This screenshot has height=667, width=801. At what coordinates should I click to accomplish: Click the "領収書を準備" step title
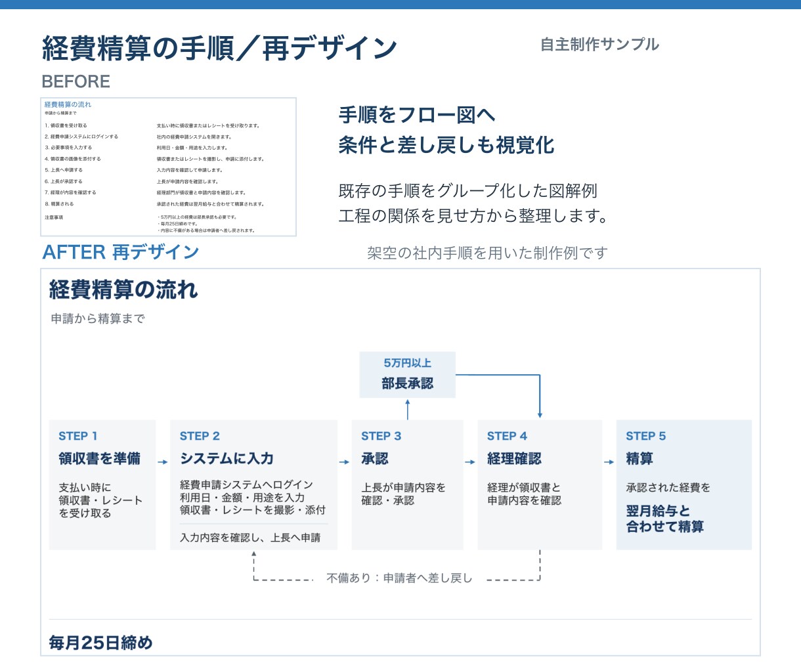(x=100, y=459)
